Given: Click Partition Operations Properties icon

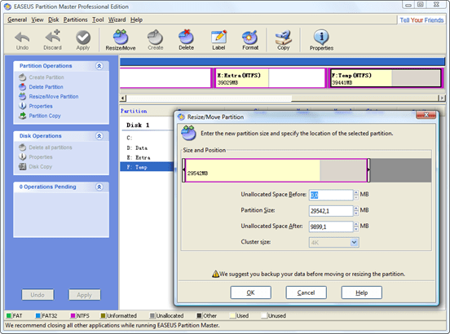Looking at the screenshot, I should point(22,106).
